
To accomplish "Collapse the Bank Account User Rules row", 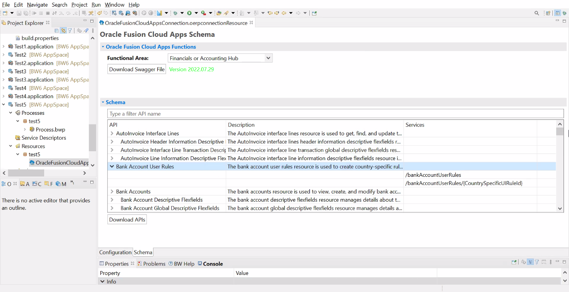I will [x=112, y=167].
